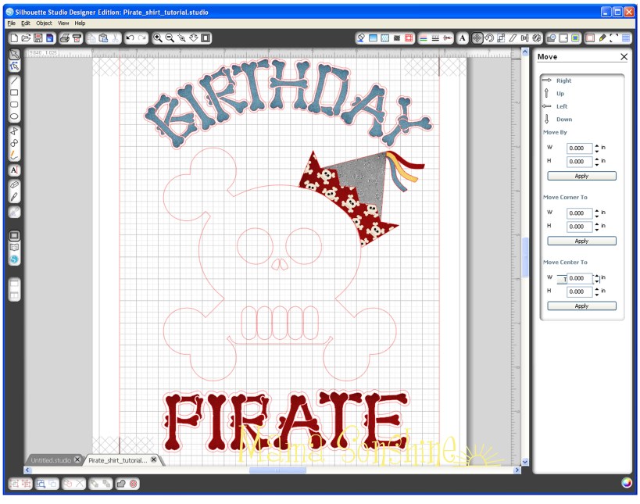Create a new document via the New icon
This screenshot has width=640, height=504.
[x=13, y=38]
